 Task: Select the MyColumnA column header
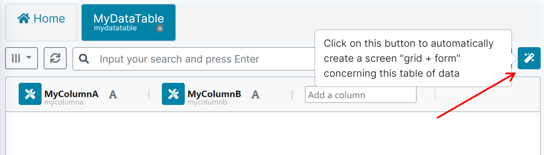click(x=71, y=94)
